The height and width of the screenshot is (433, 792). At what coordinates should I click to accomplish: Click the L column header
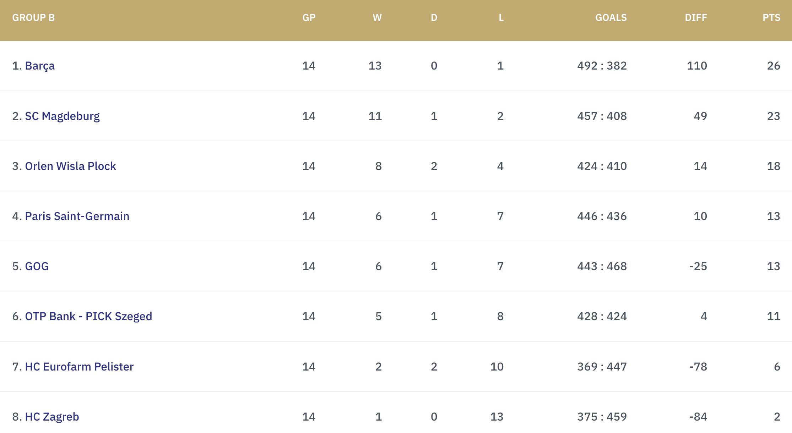[501, 18]
